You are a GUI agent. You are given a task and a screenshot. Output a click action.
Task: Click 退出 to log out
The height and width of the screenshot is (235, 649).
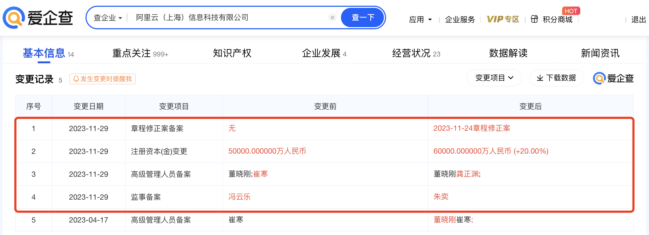[638, 19]
